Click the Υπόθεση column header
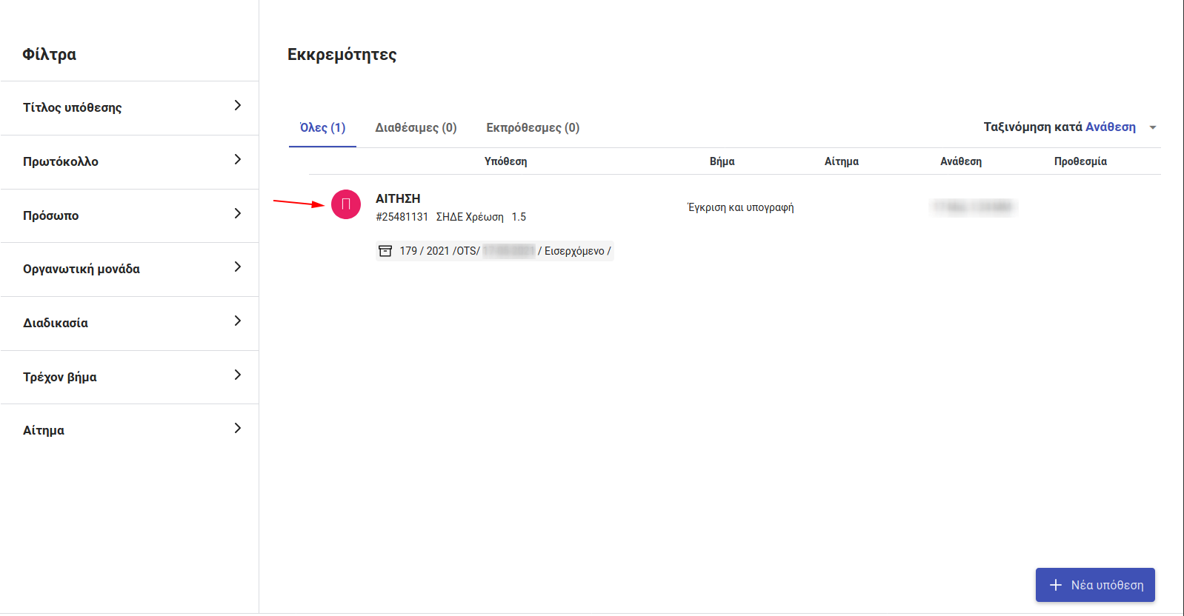The width and height of the screenshot is (1184, 616). click(506, 161)
